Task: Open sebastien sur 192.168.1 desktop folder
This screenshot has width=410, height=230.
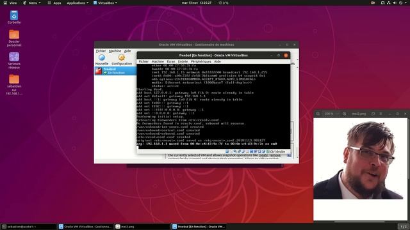Action: 14,85
